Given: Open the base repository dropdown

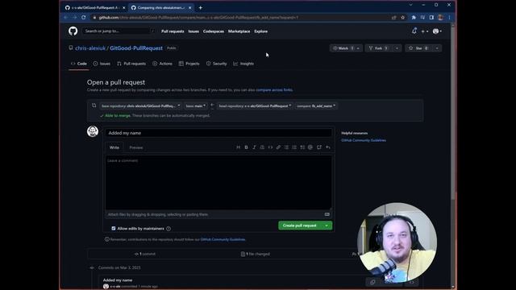Looking at the screenshot, I should (140, 106).
